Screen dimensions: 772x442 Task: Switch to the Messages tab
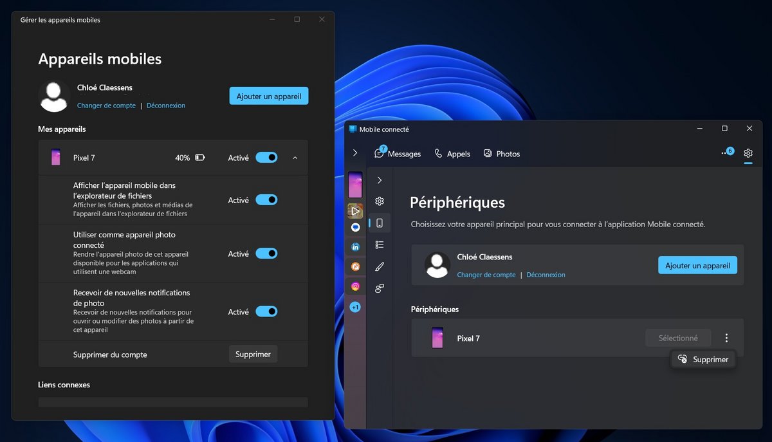(398, 154)
